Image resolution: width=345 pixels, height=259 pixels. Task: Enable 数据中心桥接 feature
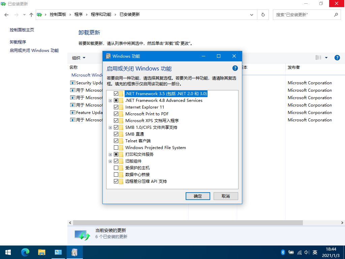pyautogui.click(x=116, y=175)
